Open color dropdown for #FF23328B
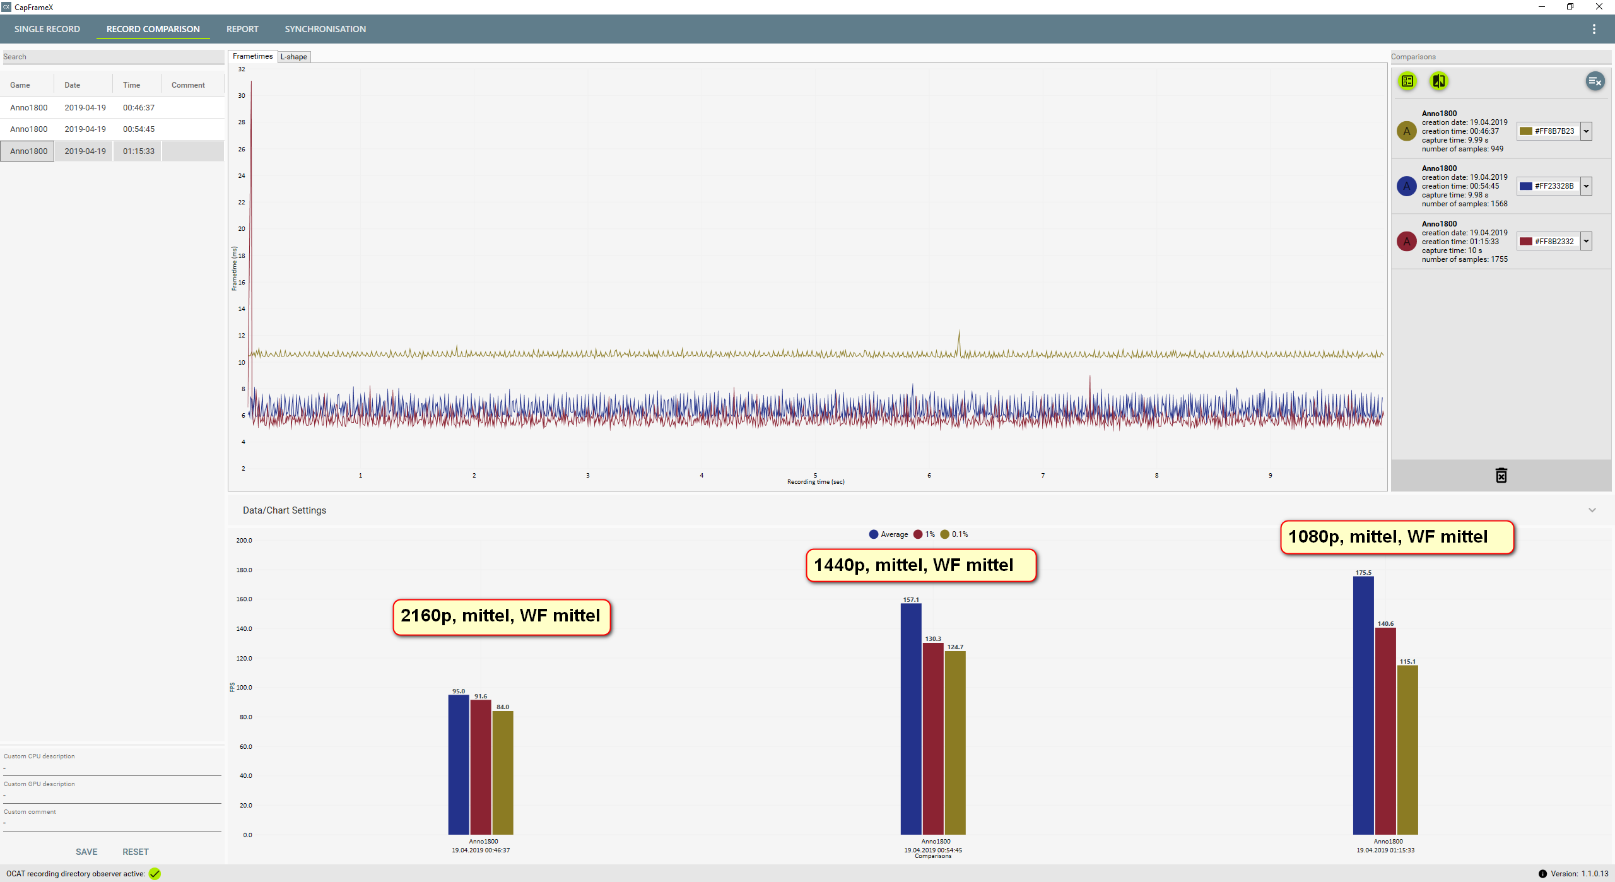The width and height of the screenshot is (1615, 882). pos(1586,186)
